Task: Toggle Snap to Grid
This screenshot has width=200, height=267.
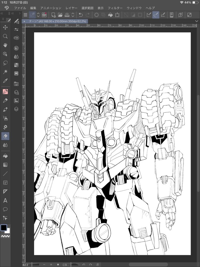Action: pos(163,15)
